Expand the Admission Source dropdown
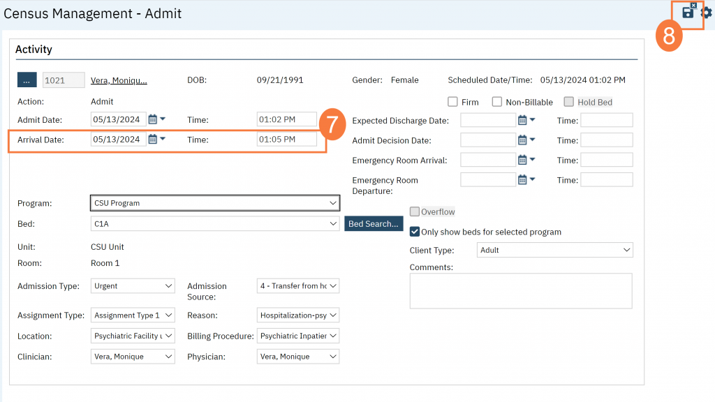This screenshot has height=402, width=715. [x=297, y=285]
